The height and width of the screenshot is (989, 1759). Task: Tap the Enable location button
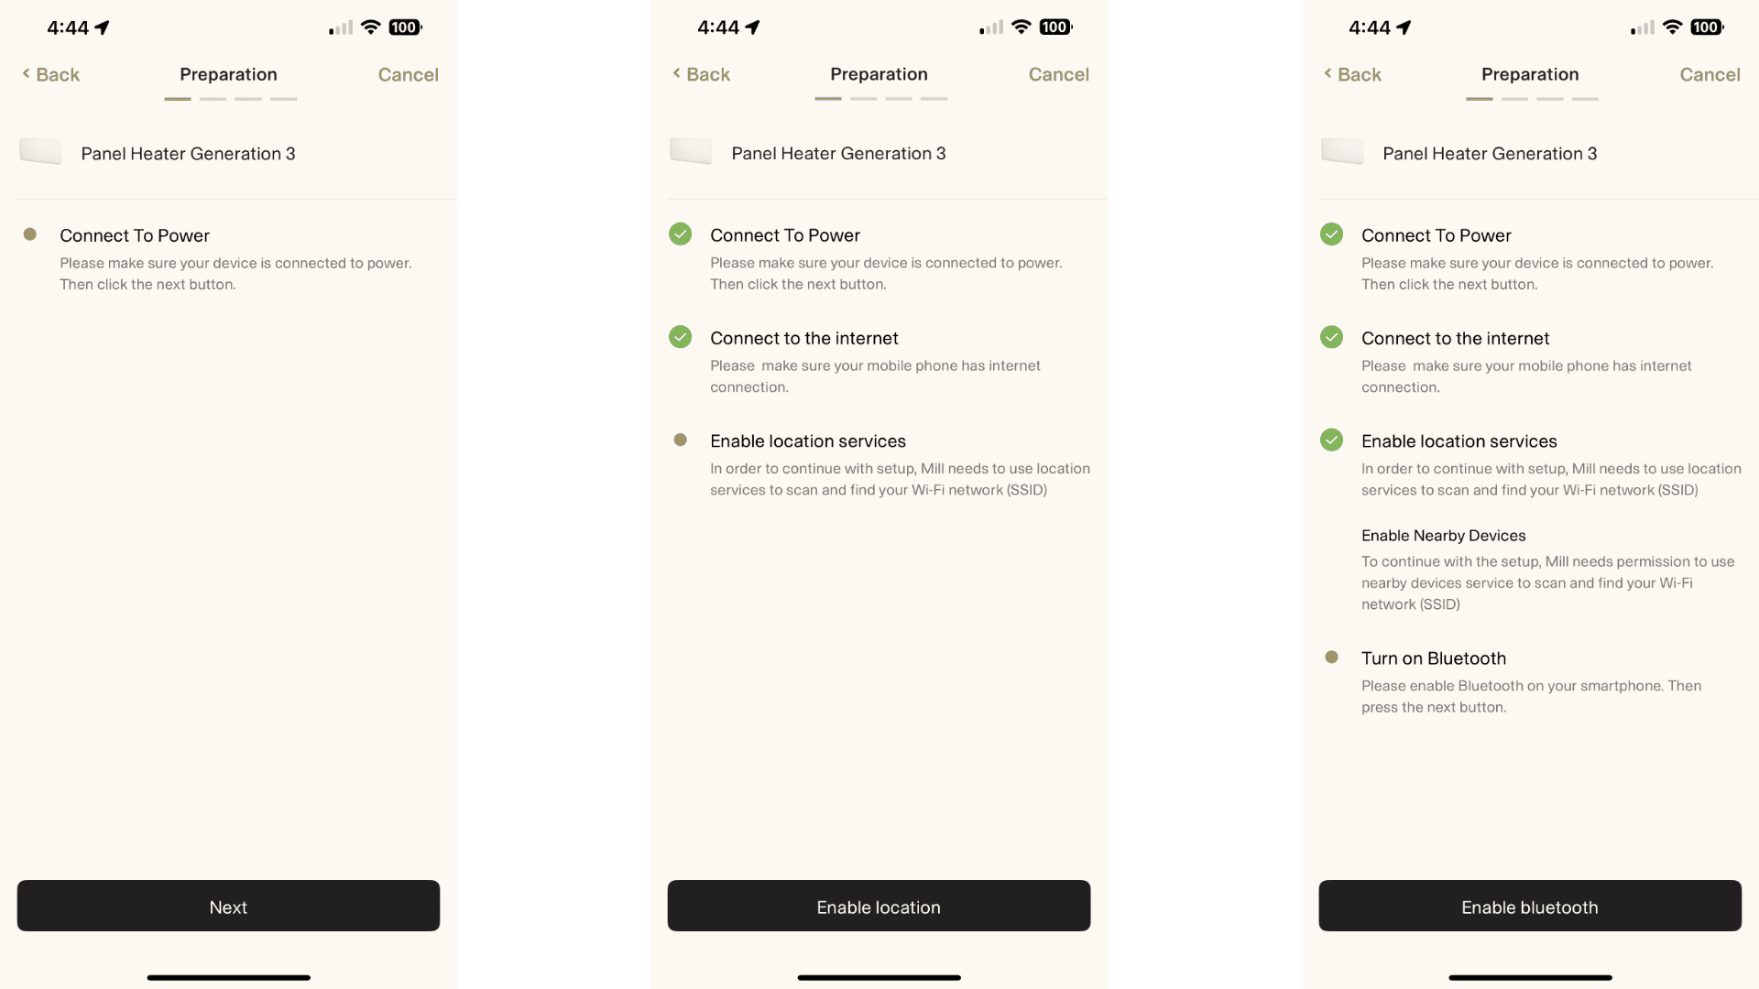click(879, 906)
